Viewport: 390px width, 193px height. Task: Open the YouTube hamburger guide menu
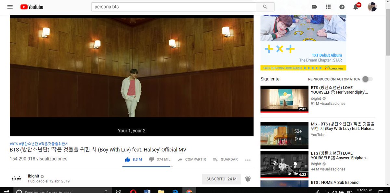(x=10, y=7)
